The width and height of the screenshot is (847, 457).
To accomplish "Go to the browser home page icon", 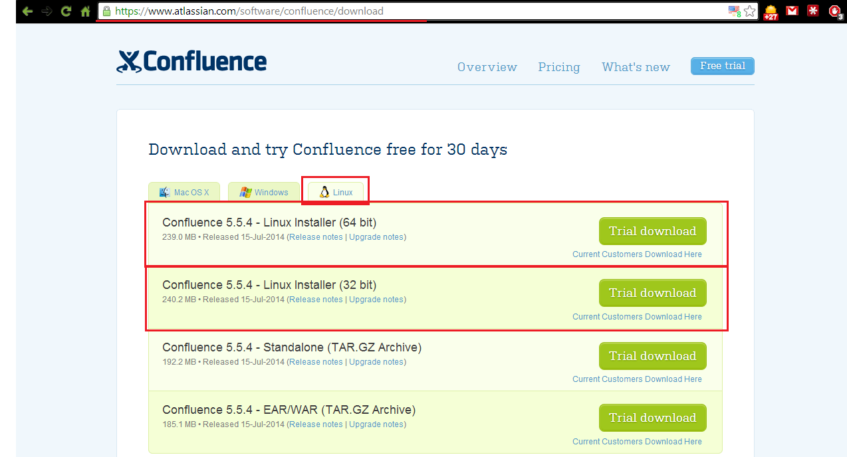I will pyautogui.click(x=85, y=11).
